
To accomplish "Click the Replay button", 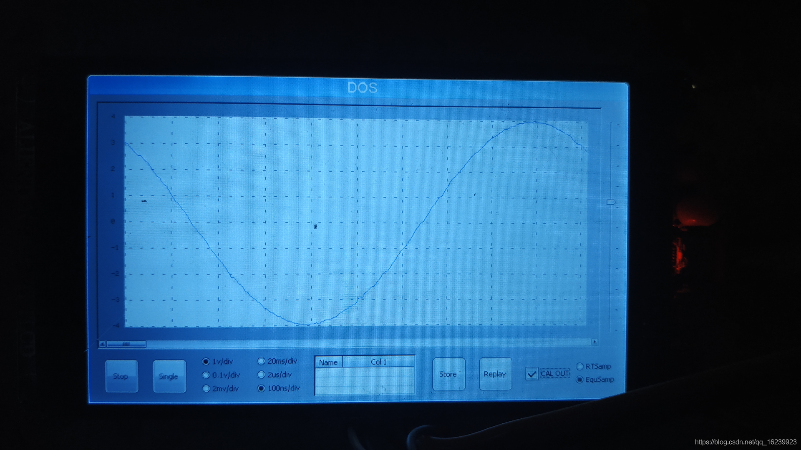I will [x=495, y=374].
